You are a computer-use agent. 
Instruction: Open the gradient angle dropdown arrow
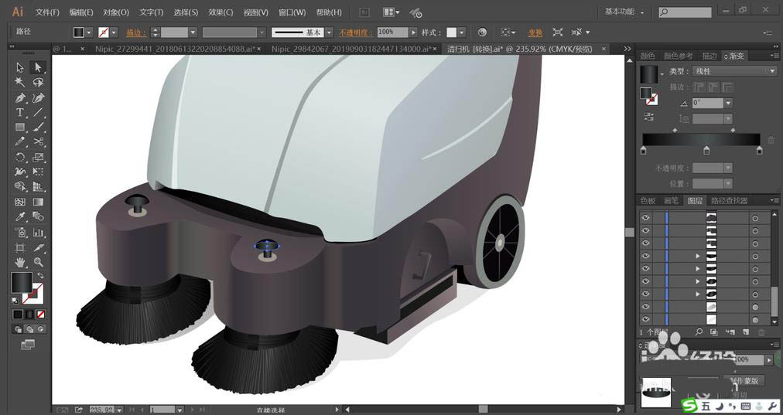pyautogui.click(x=728, y=104)
